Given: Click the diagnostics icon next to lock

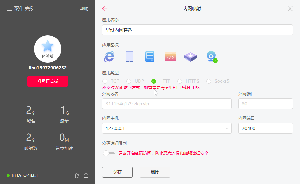Looking at the screenshot, I should pyautogui.click(x=77, y=175).
